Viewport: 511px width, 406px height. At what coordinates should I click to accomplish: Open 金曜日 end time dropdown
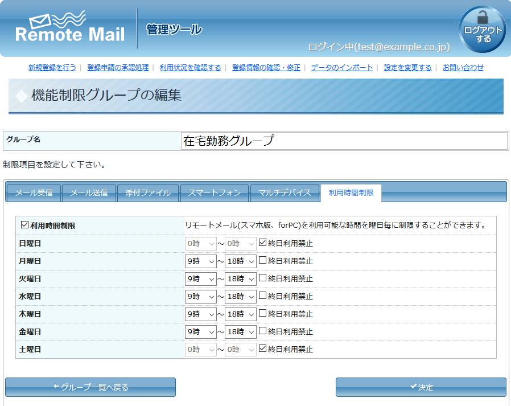(241, 331)
